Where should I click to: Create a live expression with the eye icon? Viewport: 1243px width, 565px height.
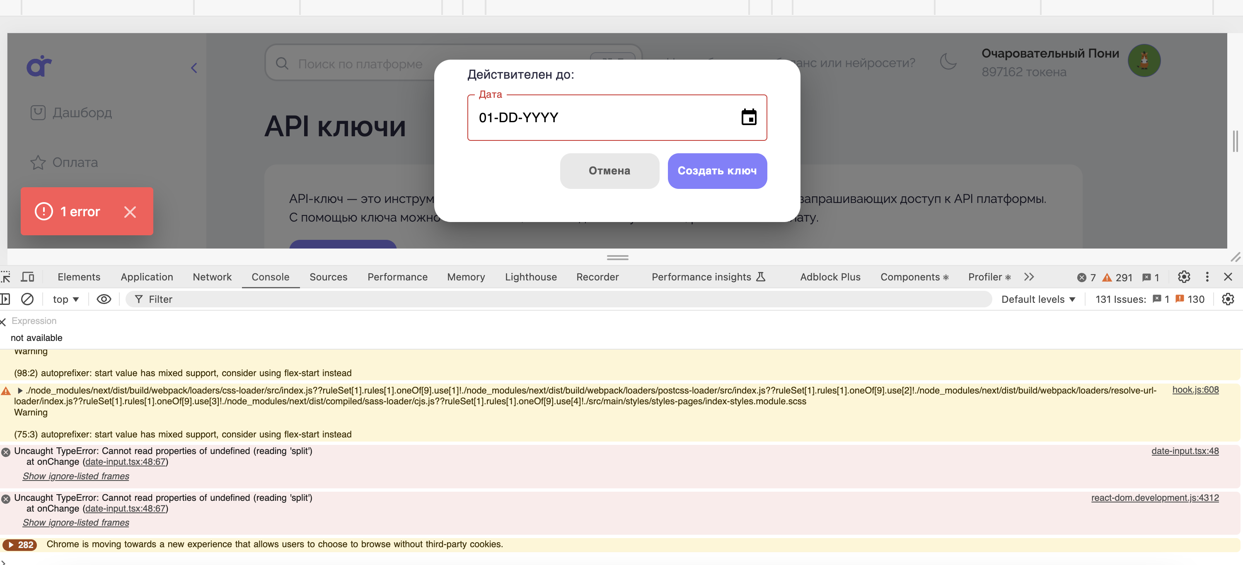pos(104,299)
